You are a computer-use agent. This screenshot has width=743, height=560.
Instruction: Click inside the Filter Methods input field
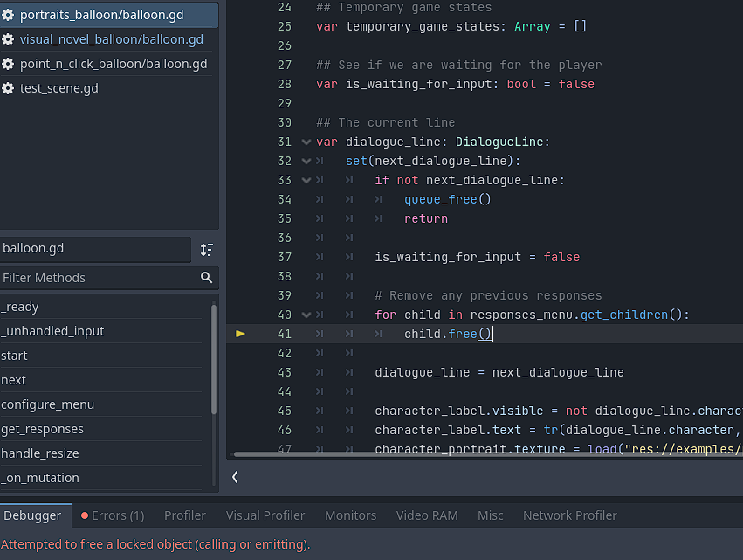[96, 277]
